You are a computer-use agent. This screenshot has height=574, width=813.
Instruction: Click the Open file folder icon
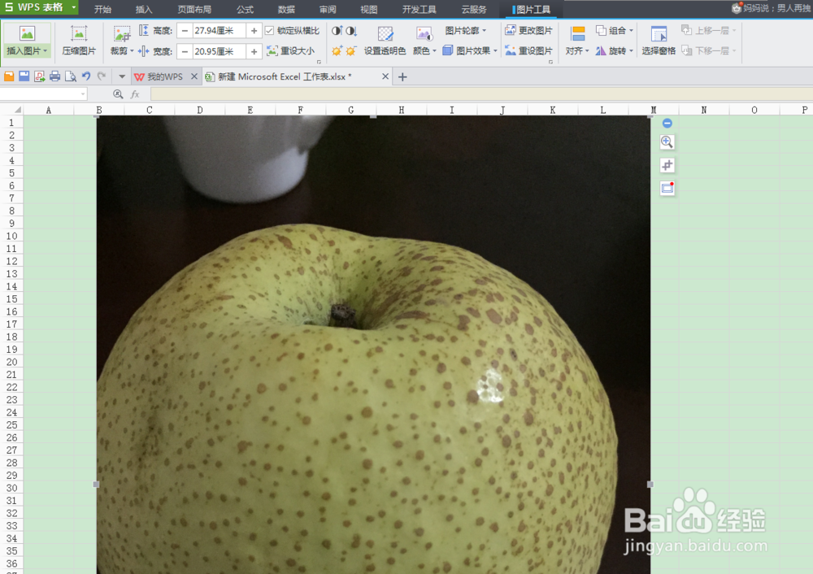coord(9,76)
